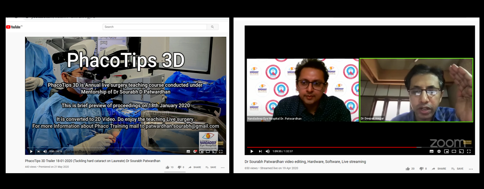Save Dr Sourabh live stream to playlist
The image size is (484, 189).
pyautogui.click(x=457, y=169)
